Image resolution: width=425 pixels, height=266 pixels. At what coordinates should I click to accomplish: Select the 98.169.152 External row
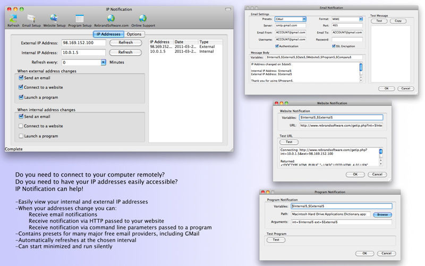185,47
